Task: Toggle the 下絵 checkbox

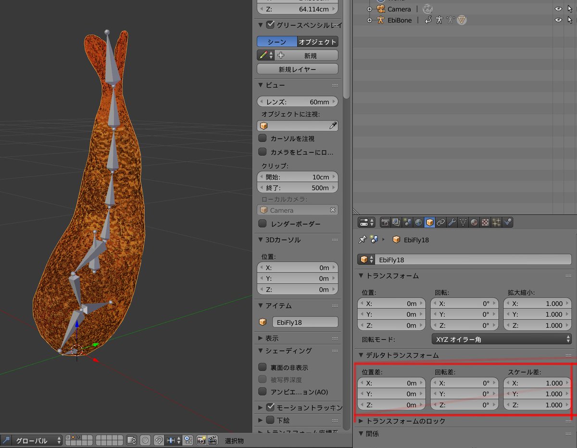Action: (270, 420)
